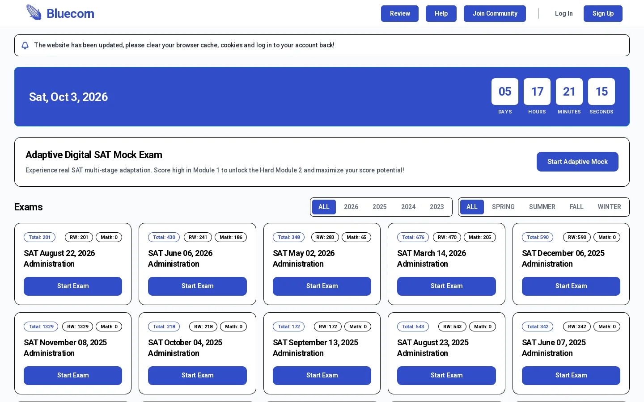The width and height of the screenshot is (644, 402).
Task: Filter exams by WINTER season
Action: pos(609,207)
